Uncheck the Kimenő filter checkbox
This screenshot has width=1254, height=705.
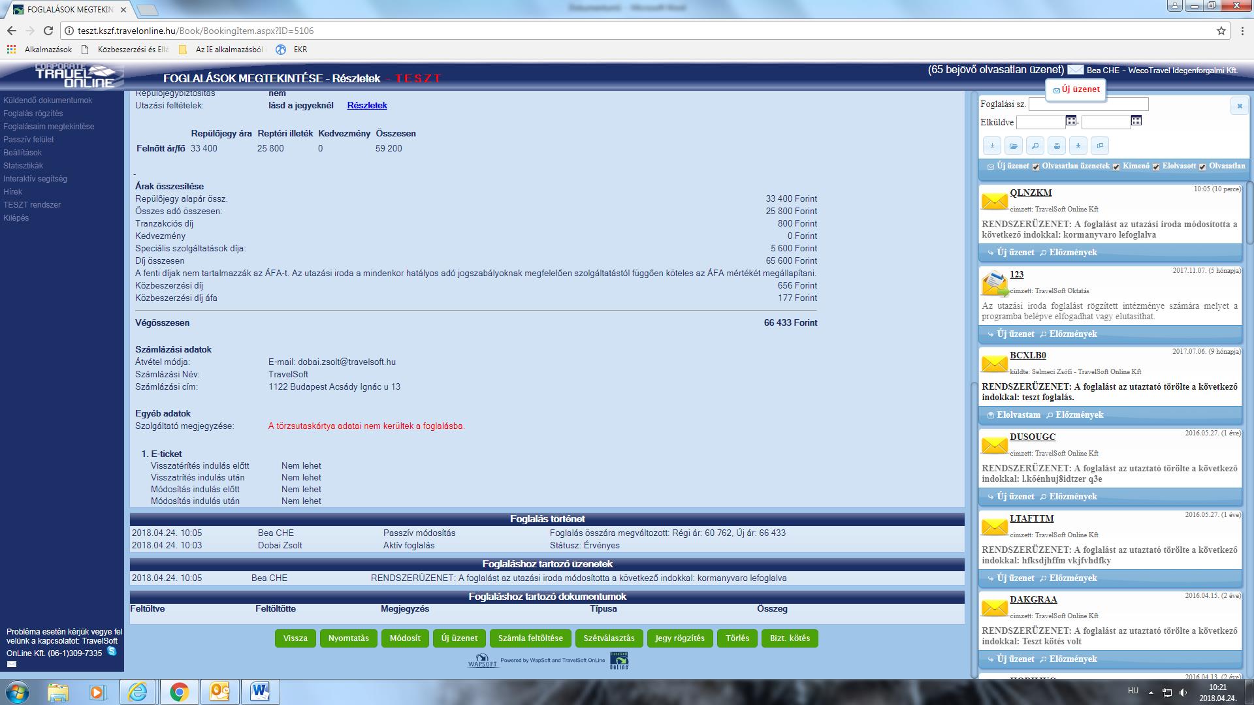pyautogui.click(x=1116, y=167)
